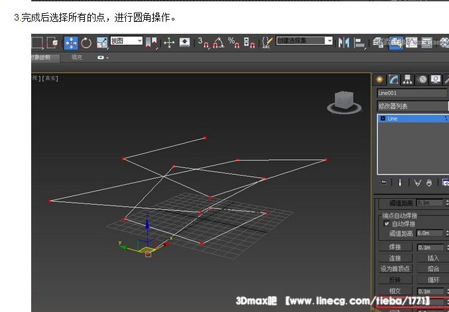The height and width of the screenshot is (312, 449).
Task: Open the Display panel tab
Action: (x=436, y=79)
